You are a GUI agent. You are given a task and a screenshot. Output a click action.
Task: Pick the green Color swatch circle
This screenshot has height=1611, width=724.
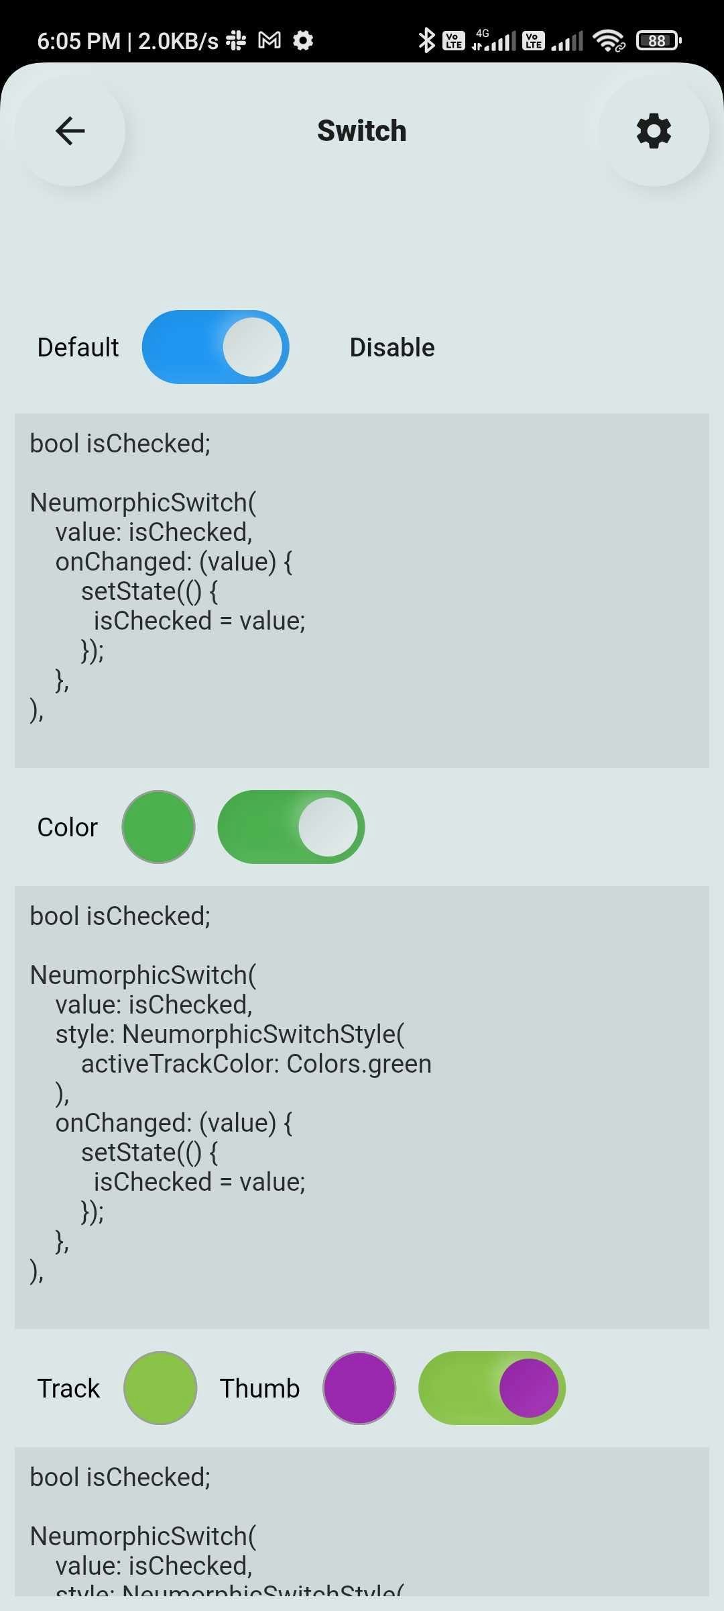158,827
